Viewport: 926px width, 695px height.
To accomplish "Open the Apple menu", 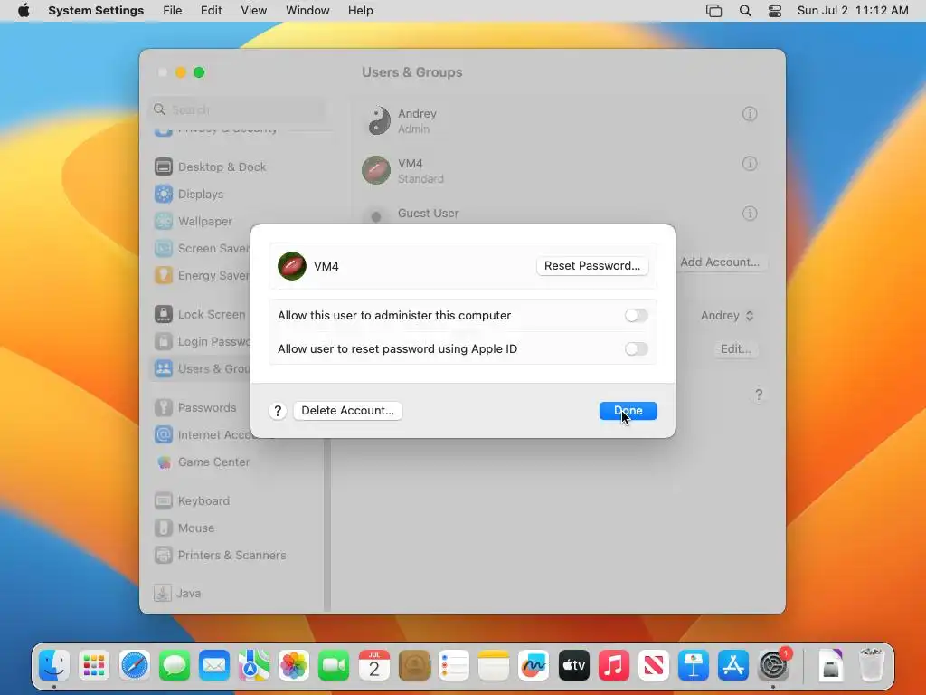I will 24,11.
